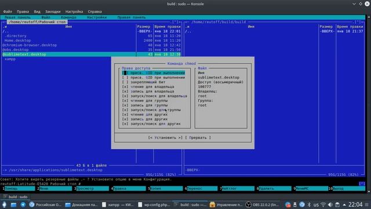Image resolution: width=371 pixels, height=209 pixels.
Task: Open the application launcher in the taskbar
Action: 4,204
